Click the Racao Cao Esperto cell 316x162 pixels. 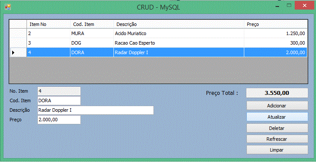[x=179, y=43]
